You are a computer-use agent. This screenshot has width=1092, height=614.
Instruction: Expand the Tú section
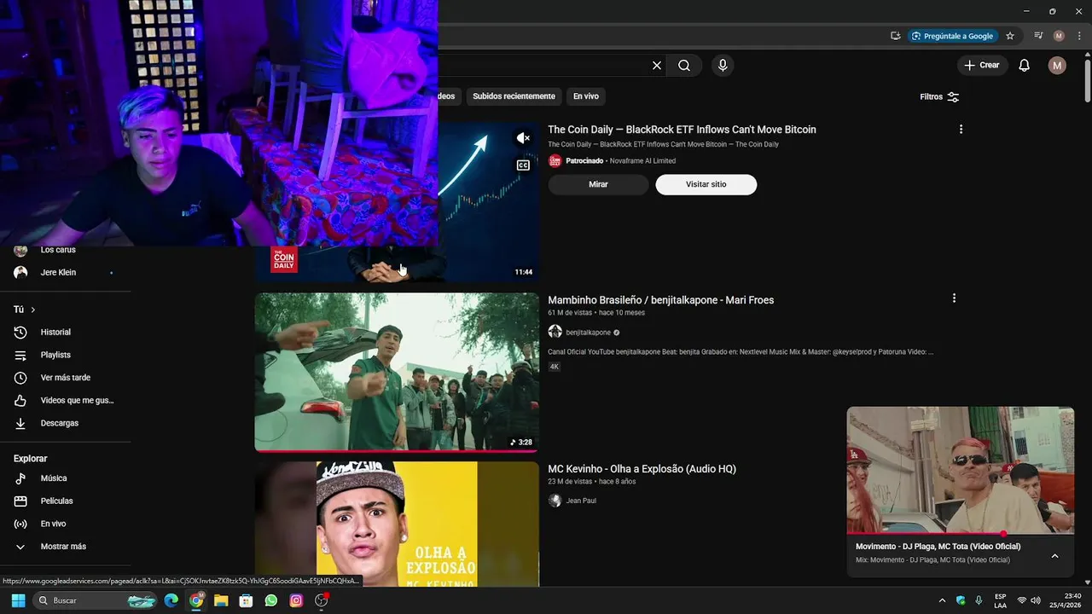(x=25, y=310)
